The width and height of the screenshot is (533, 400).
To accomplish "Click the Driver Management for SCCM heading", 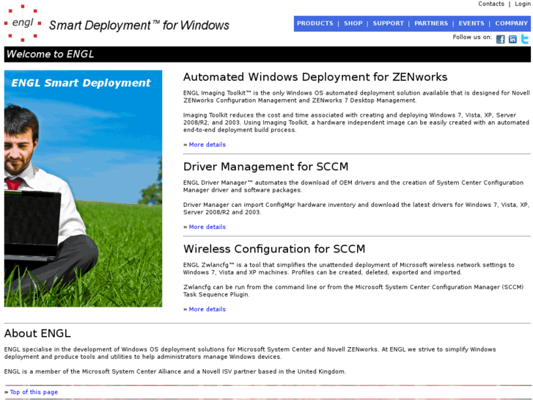I will click(266, 167).
